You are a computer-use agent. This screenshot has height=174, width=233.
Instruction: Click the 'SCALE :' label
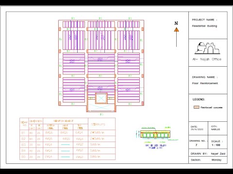217,141
